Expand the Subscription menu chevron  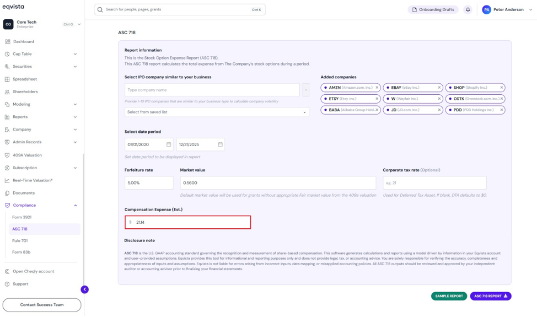click(x=75, y=168)
